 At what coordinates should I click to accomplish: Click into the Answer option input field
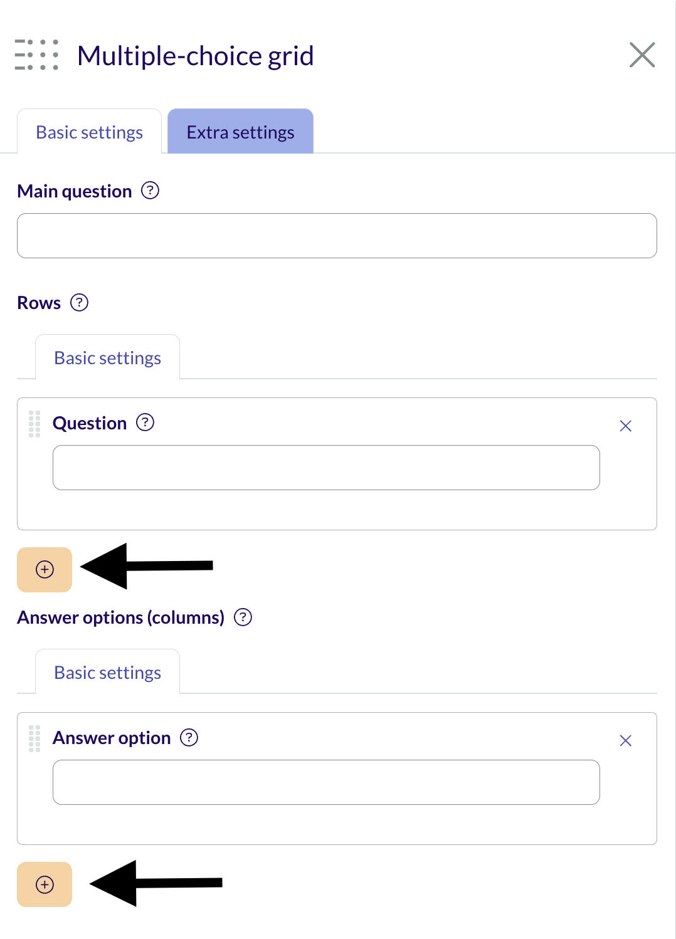(x=326, y=782)
